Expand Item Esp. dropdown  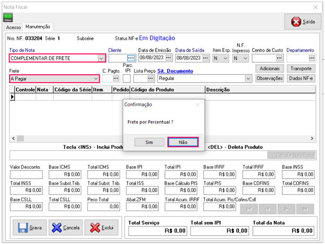pos(226,58)
